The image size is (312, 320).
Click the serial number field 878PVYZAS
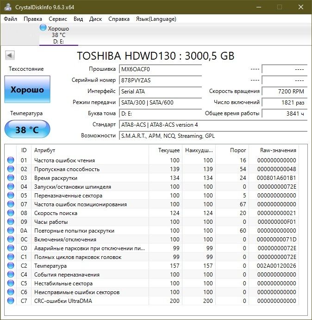(x=160, y=80)
